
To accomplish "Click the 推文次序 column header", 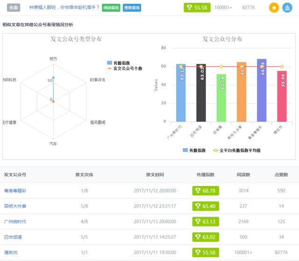I will coord(84,174).
